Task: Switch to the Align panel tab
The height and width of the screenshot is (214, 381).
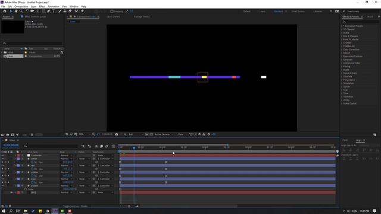Action: pos(358,140)
